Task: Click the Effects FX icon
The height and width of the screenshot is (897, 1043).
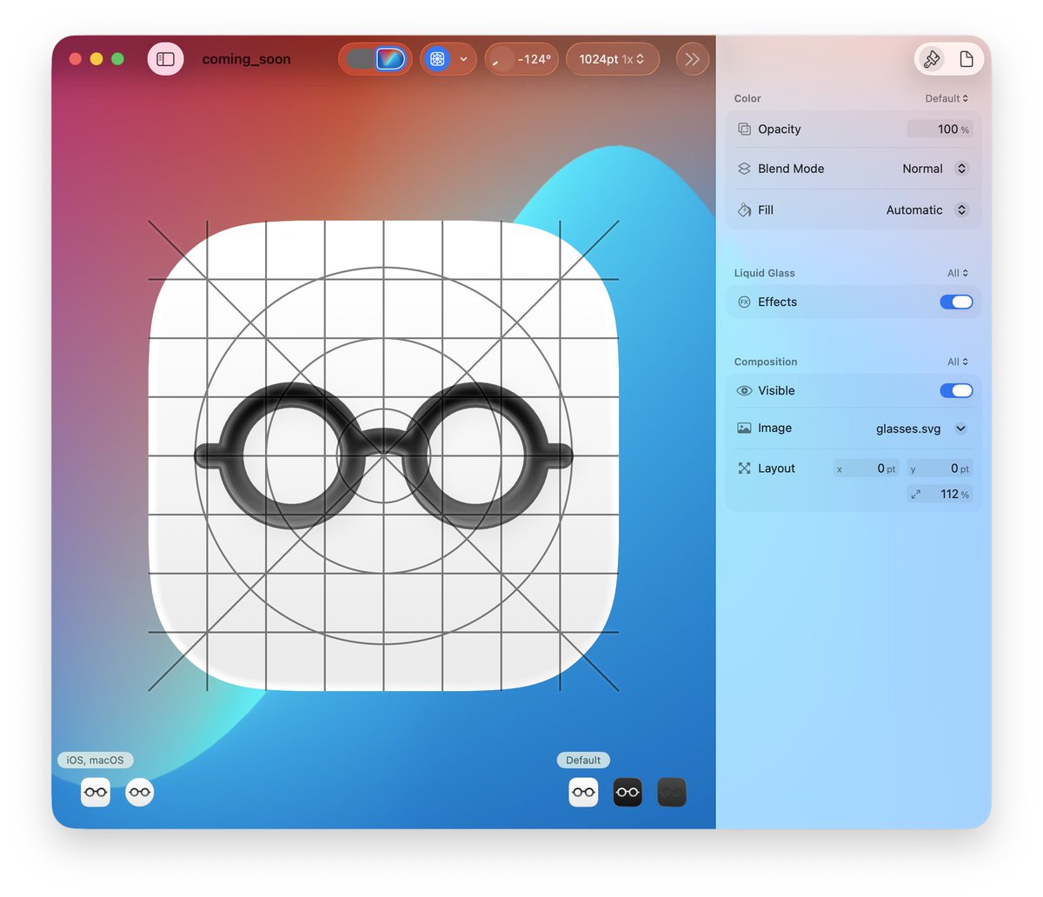Action: tap(744, 302)
